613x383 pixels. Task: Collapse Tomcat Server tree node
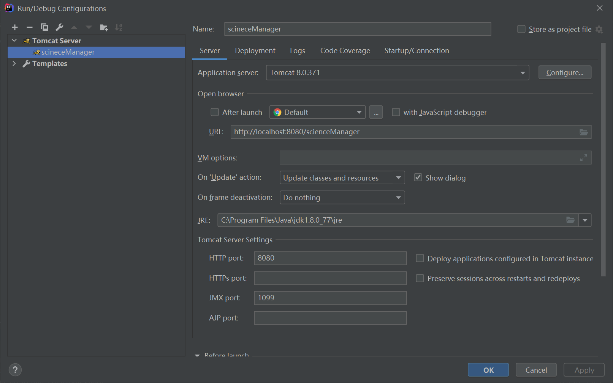tap(14, 41)
